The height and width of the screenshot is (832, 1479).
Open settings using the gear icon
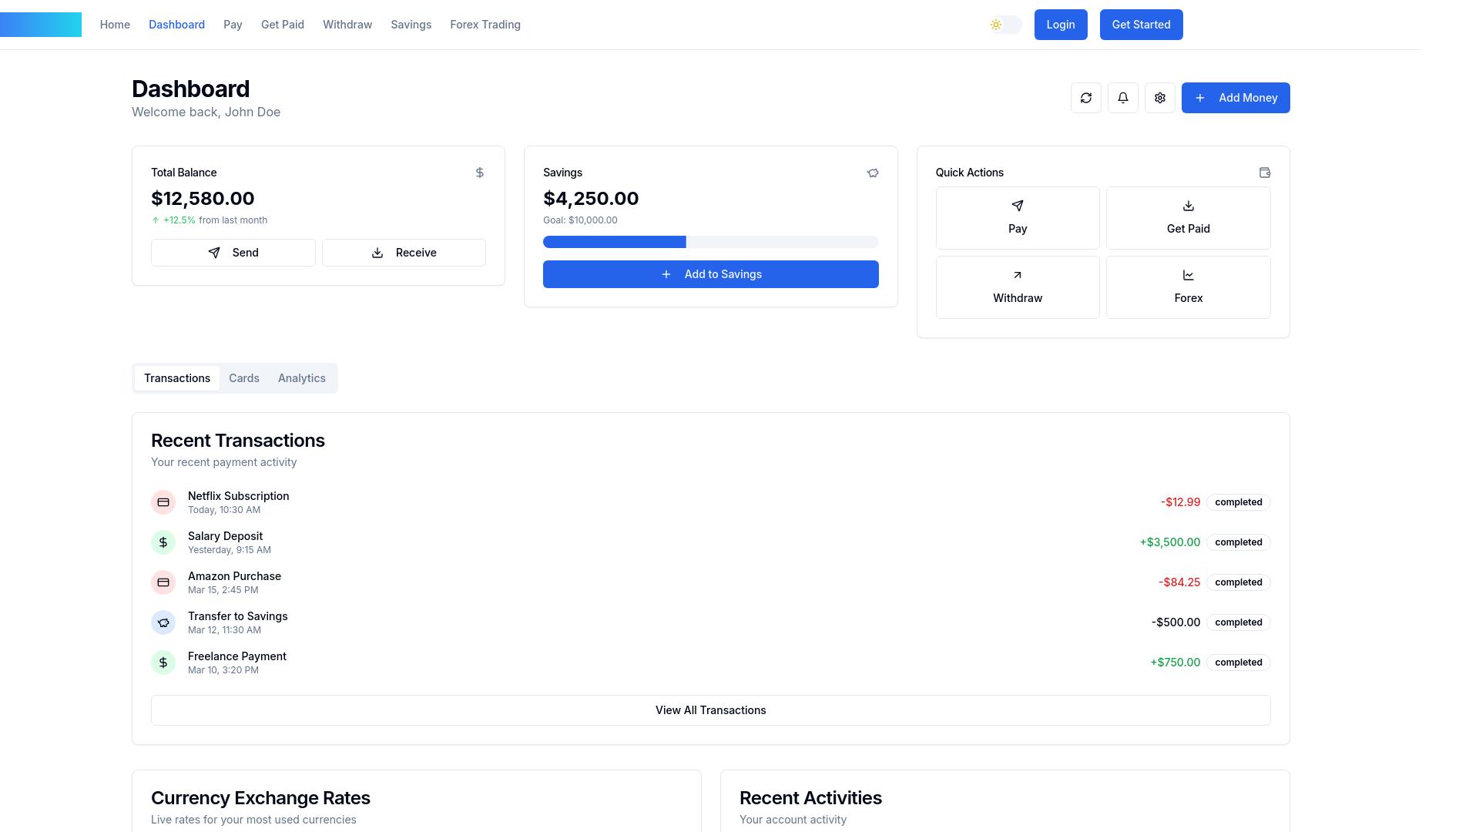pyautogui.click(x=1159, y=98)
